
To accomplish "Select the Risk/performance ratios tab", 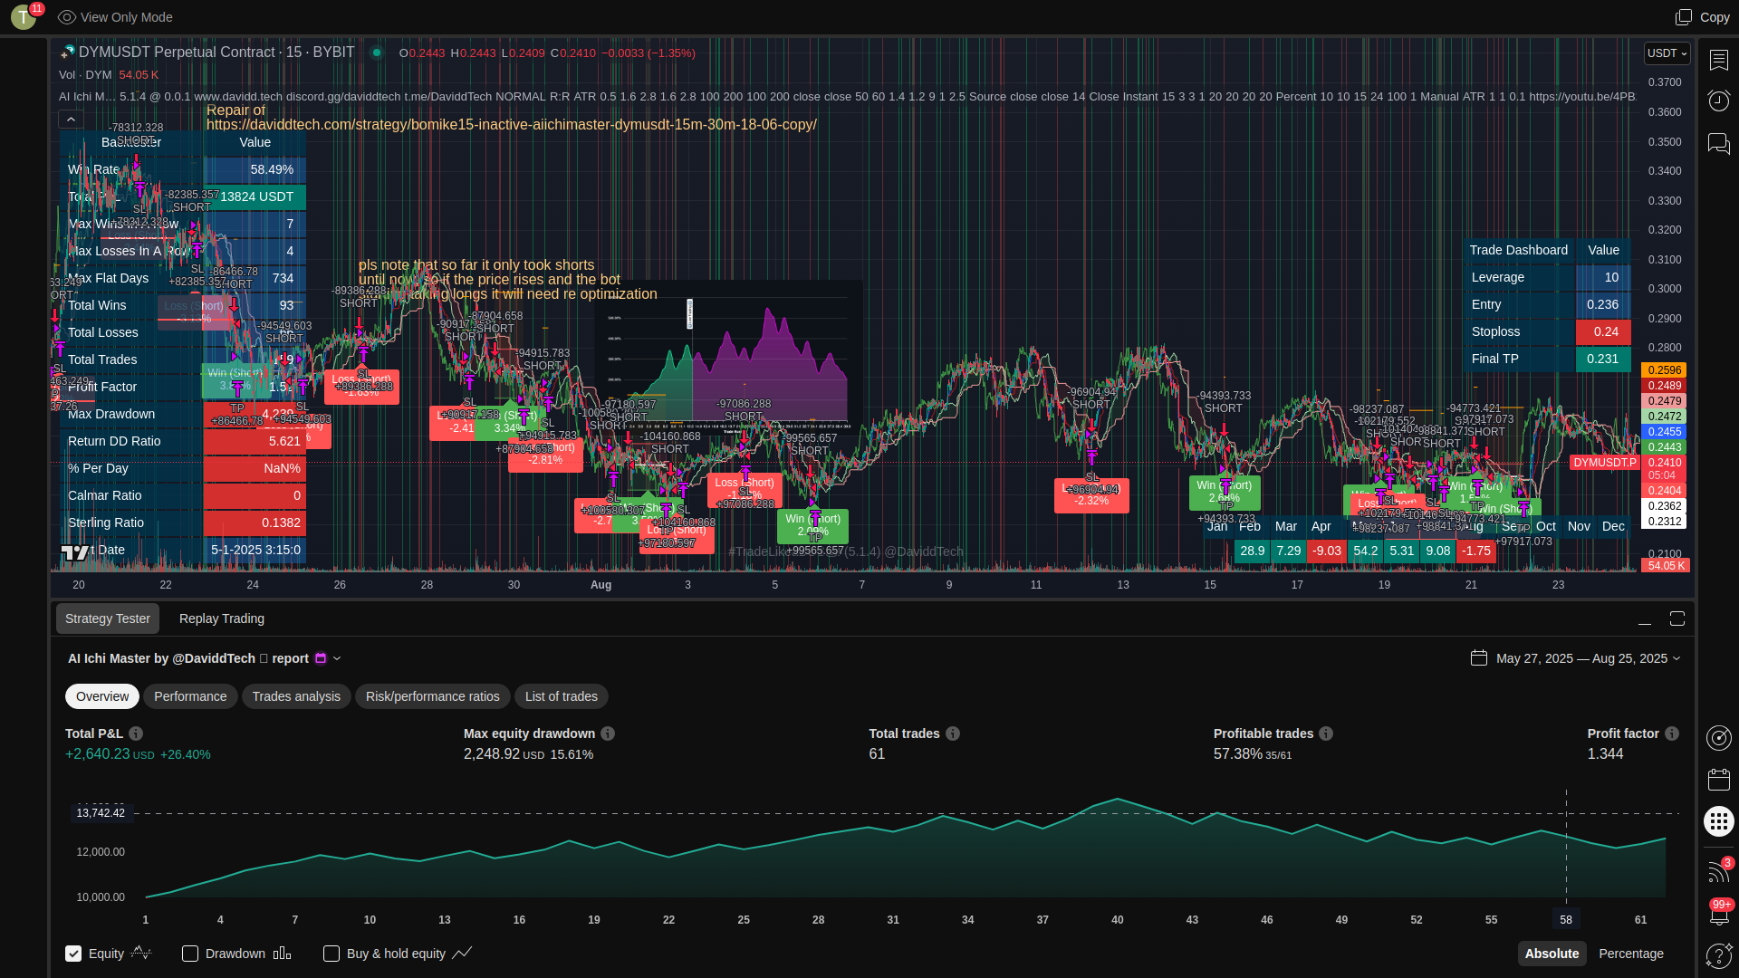I will point(433,696).
